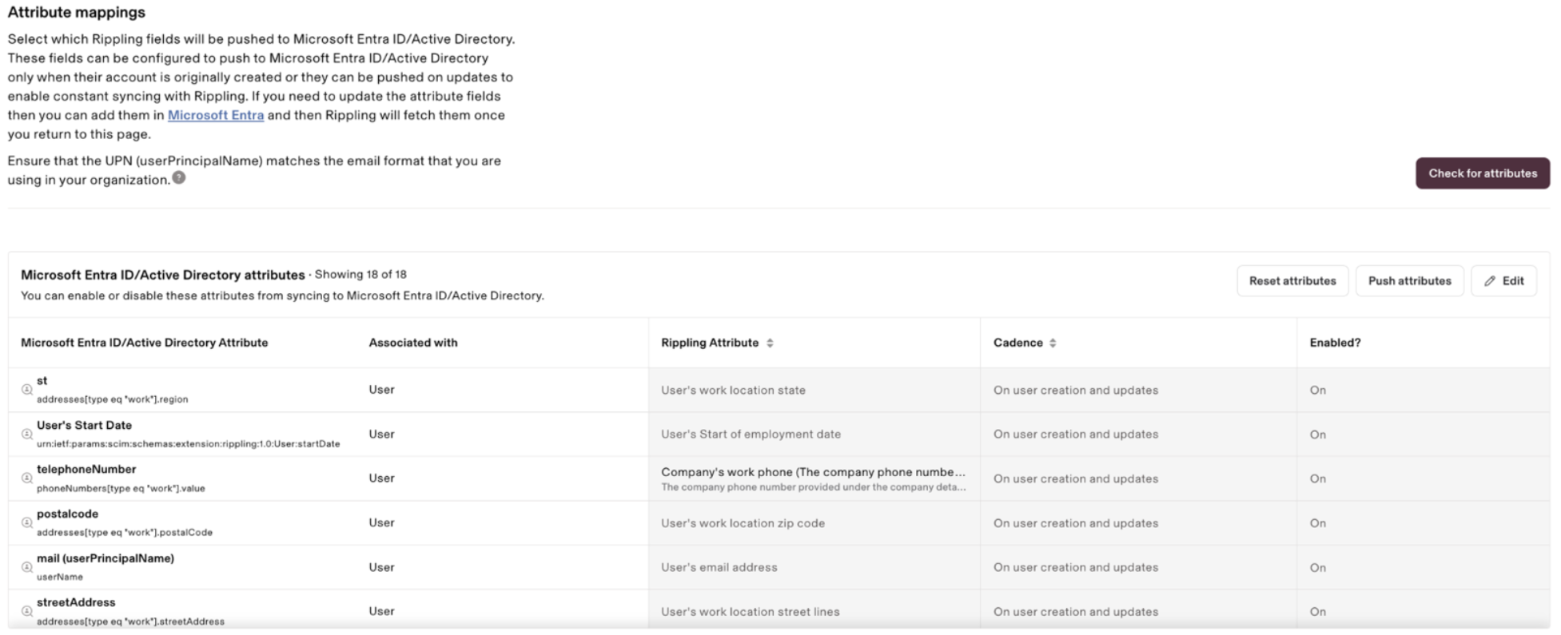
Task: Click the User value in st row
Action: click(381, 390)
